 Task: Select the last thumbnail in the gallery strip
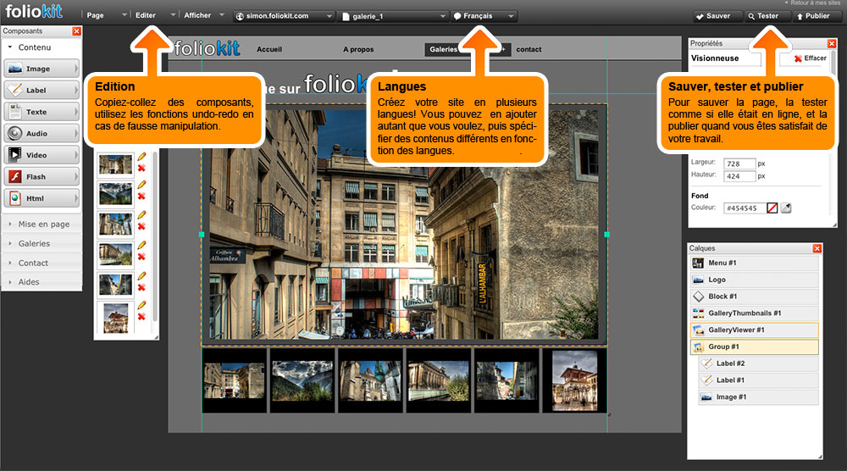573,380
